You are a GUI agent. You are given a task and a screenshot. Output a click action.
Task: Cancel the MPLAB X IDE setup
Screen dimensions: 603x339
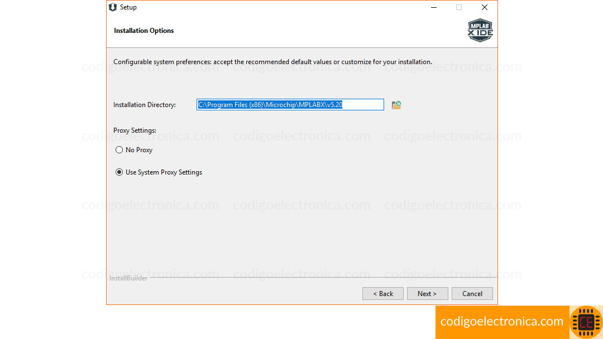tap(472, 294)
